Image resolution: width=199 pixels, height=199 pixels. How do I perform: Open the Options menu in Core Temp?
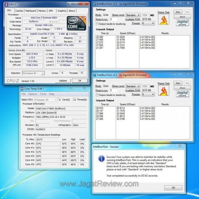33,94
